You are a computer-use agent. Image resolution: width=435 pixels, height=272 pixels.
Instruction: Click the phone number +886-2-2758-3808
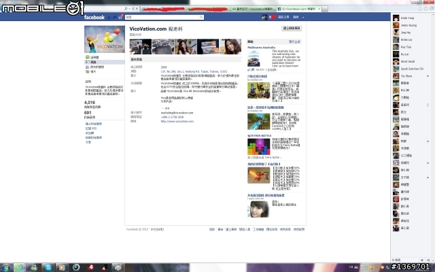[172, 117]
